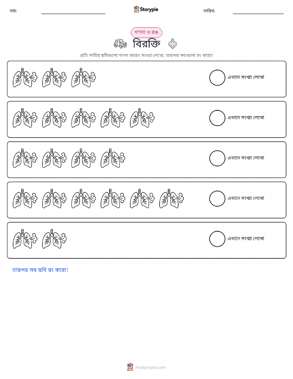Select the answer circle in the first row

(217, 78)
